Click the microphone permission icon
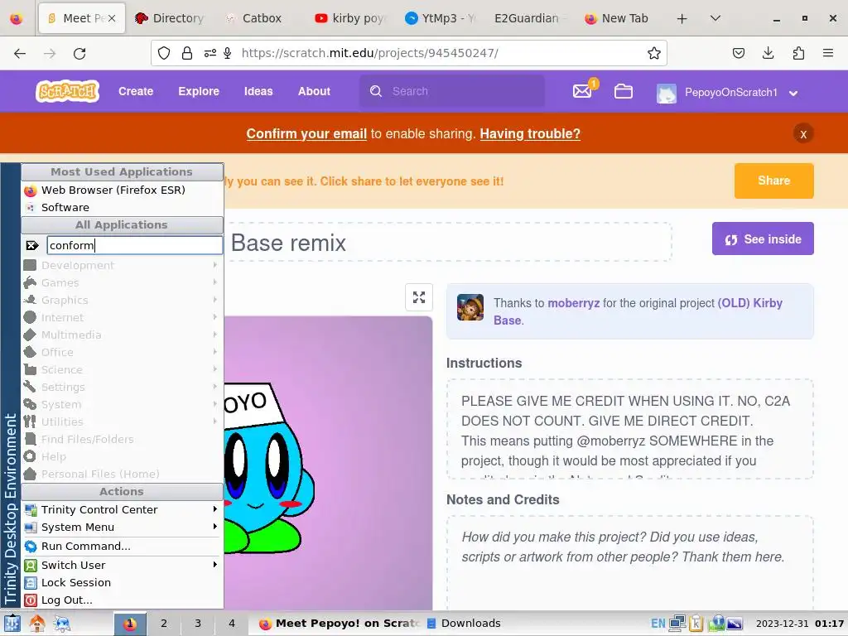848x636 pixels. click(228, 53)
